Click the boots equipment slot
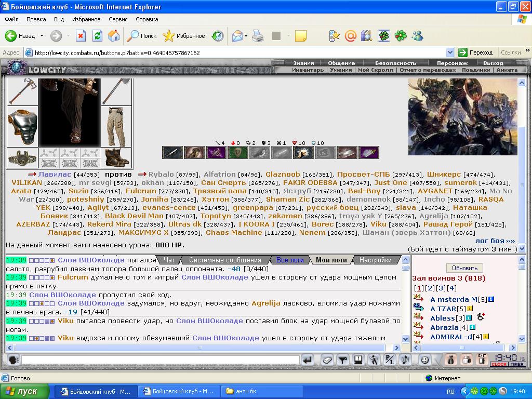Screen dimensions: 532x399 (x=116, y=158)
